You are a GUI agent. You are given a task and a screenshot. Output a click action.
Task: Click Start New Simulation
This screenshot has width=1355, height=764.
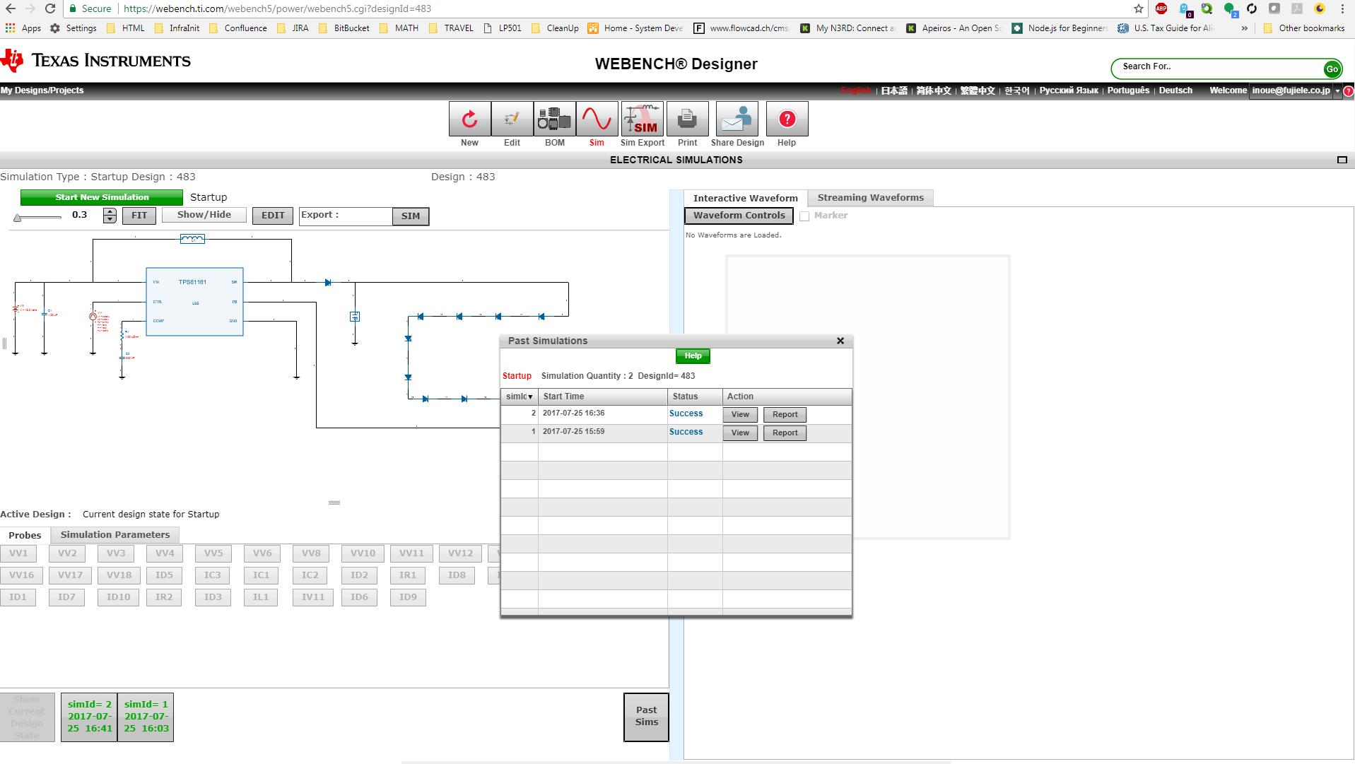(x=101, y=197)
